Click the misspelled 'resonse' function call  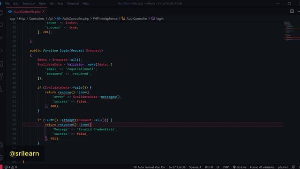[x=65, y=92]
